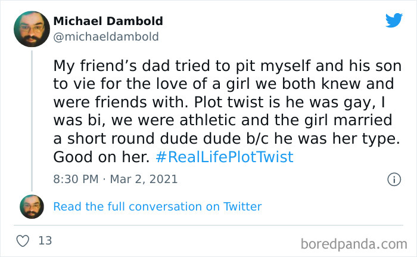Click the small avatar beside the conversation link
The height and width of the screenshot is (257, 417).
(x=32, y=206)
